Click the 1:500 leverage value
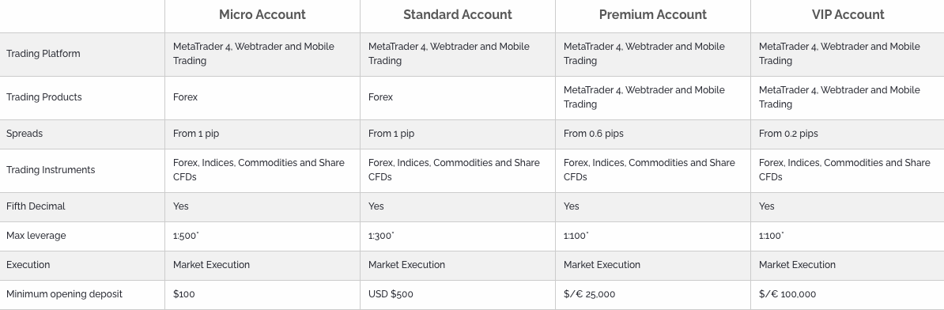This screenshot has width=944, height=310. point(186,236)
